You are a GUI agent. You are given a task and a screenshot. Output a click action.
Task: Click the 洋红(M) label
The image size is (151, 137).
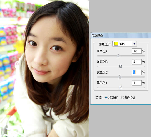(102, 62)
